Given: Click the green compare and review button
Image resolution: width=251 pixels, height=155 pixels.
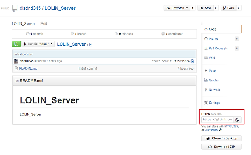Looking at the screenshot, I should click(16, 44).
